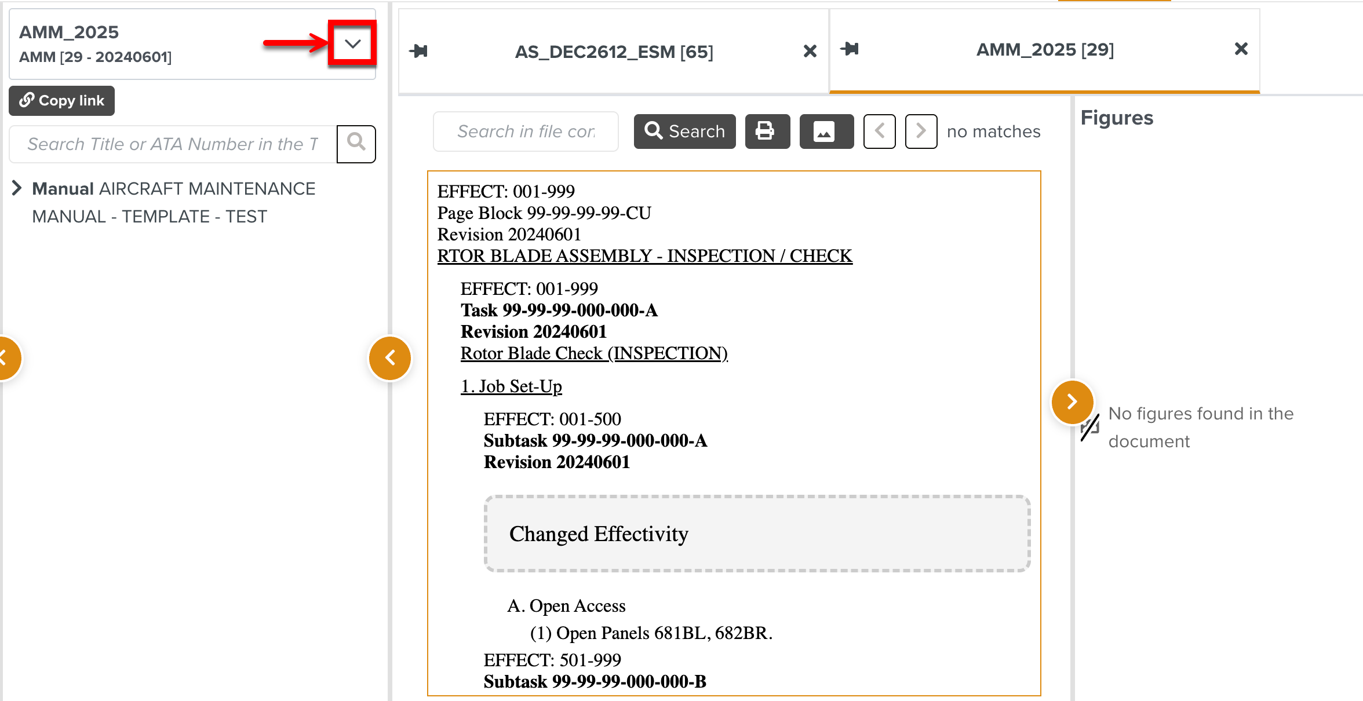Click inside the Changed Effectivity dashed box
This screenshot has width=1363, height=701.
point(755,534)
